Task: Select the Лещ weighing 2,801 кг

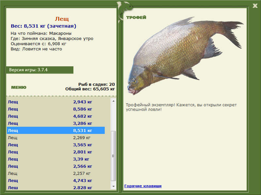Action: point(55,152)
